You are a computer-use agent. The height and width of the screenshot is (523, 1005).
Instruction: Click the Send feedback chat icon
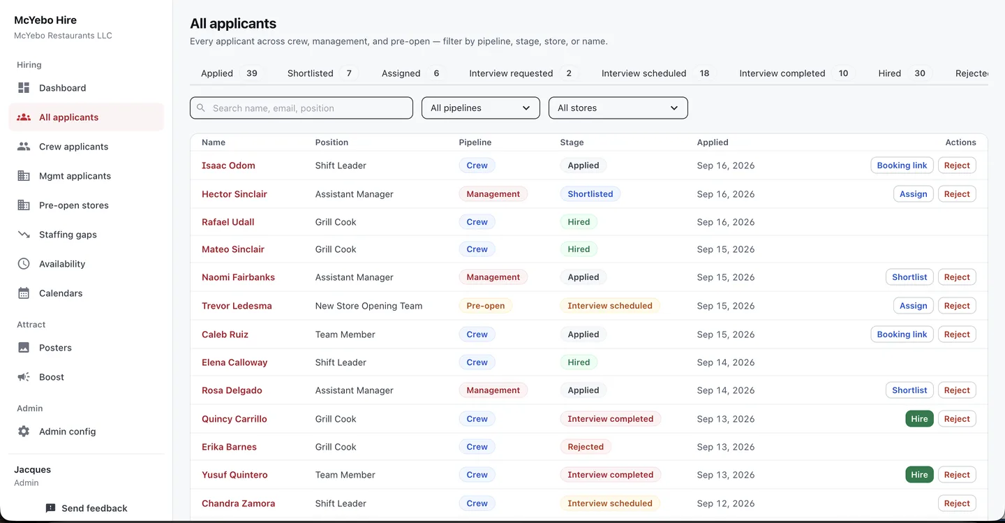click(50, 508)
